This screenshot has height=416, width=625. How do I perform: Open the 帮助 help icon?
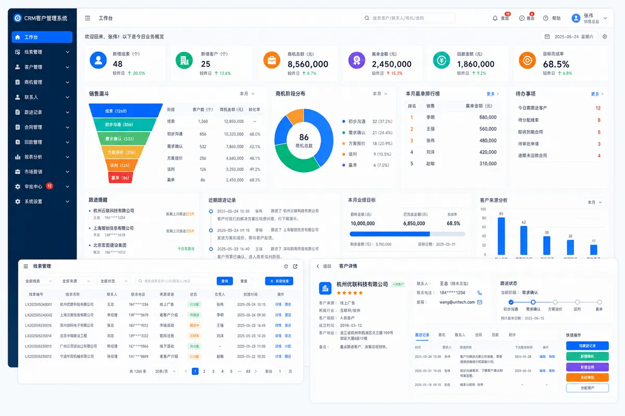click(x=546, y=18)
